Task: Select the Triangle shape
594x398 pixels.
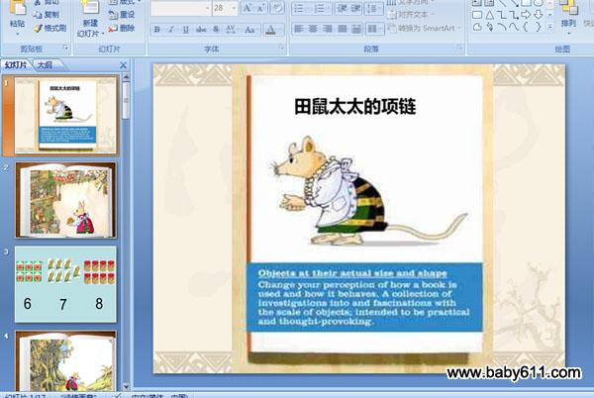Action: 490,15
